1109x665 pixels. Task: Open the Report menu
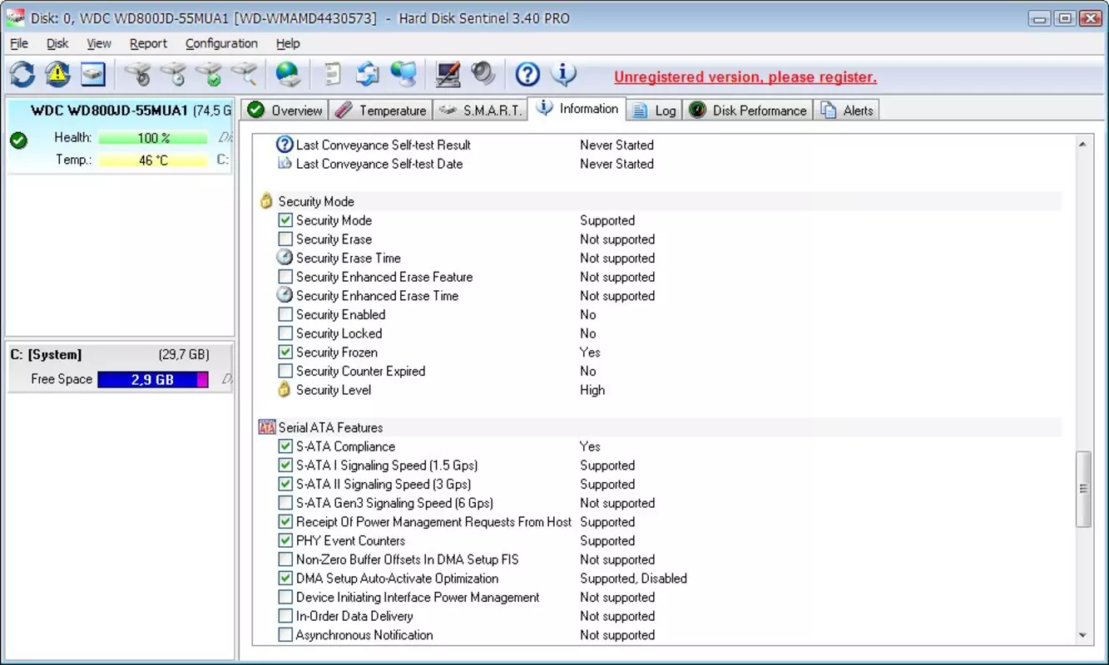(x=148, y=43)
